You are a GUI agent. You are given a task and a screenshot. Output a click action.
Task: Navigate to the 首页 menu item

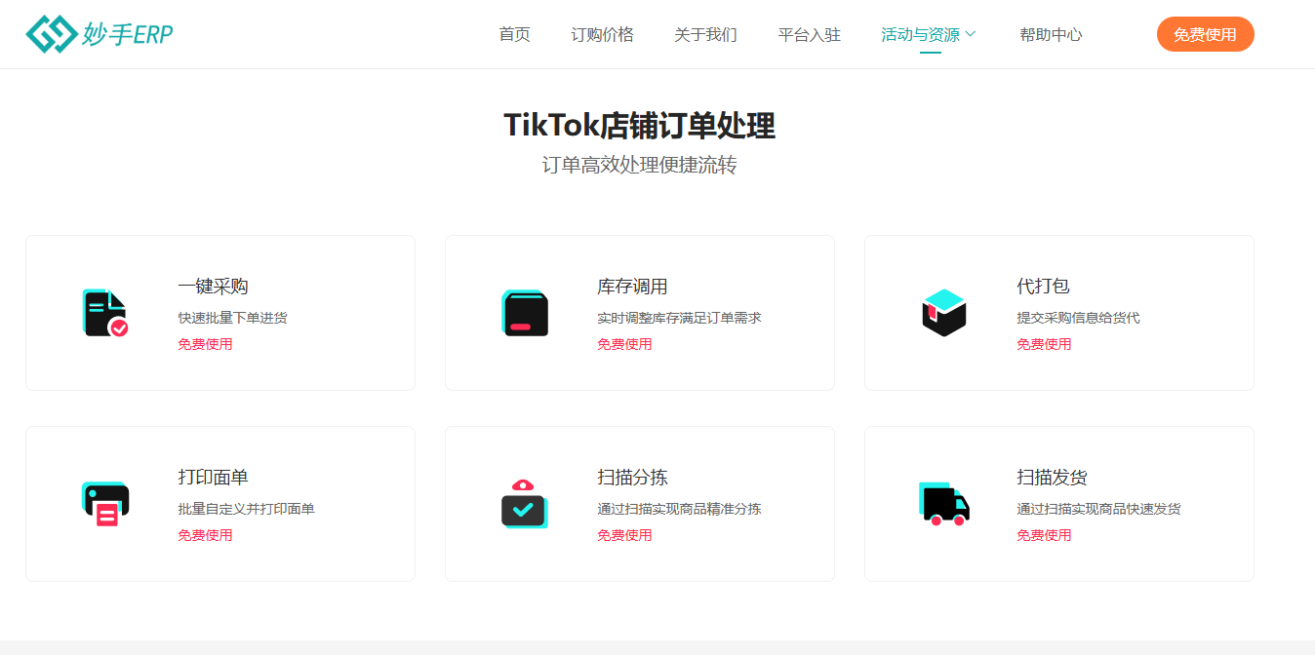514,34
